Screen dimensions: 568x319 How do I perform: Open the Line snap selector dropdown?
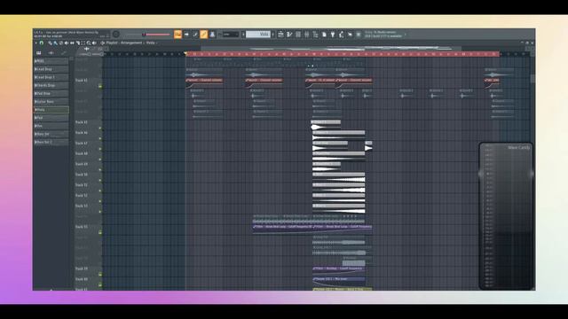230,35
